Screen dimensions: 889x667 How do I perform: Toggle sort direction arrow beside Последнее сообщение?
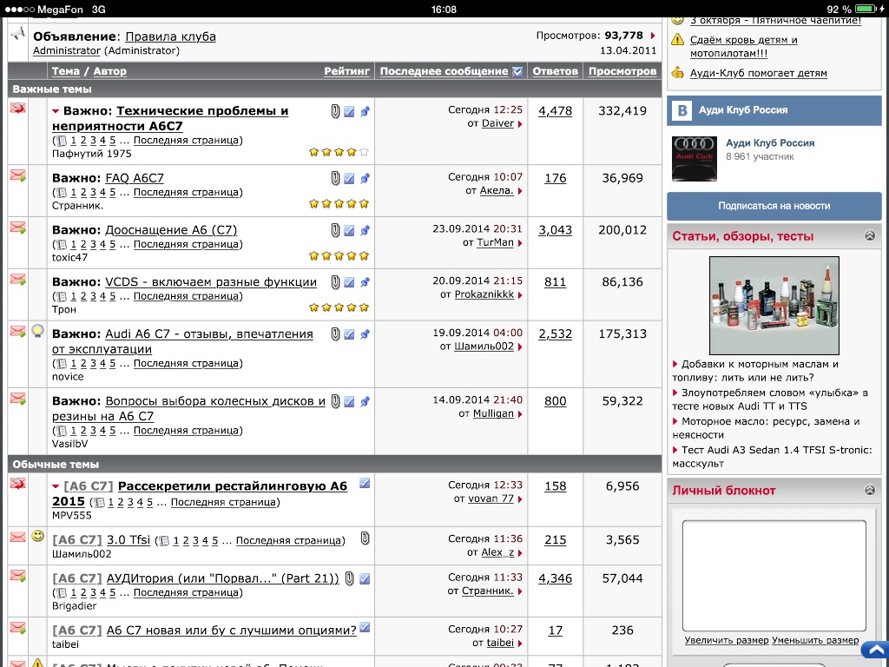click(x=517, y=71)
